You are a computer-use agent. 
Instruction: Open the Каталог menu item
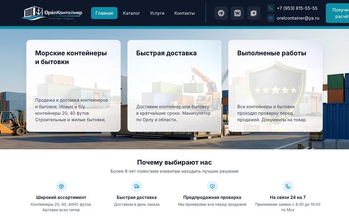tap(131, 13)
